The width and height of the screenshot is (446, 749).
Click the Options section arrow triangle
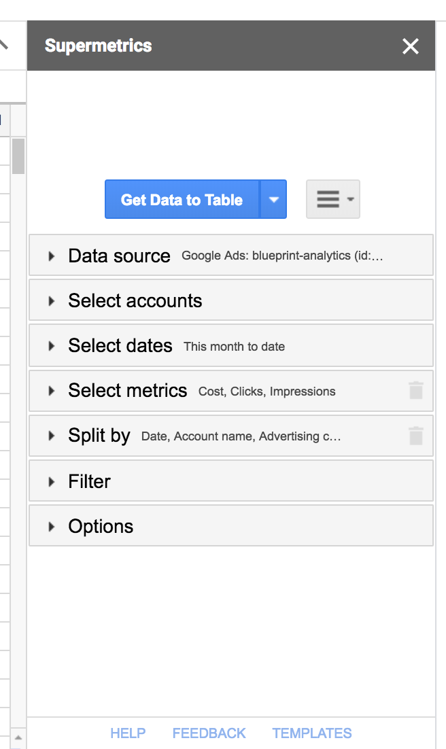click(52, 526)
